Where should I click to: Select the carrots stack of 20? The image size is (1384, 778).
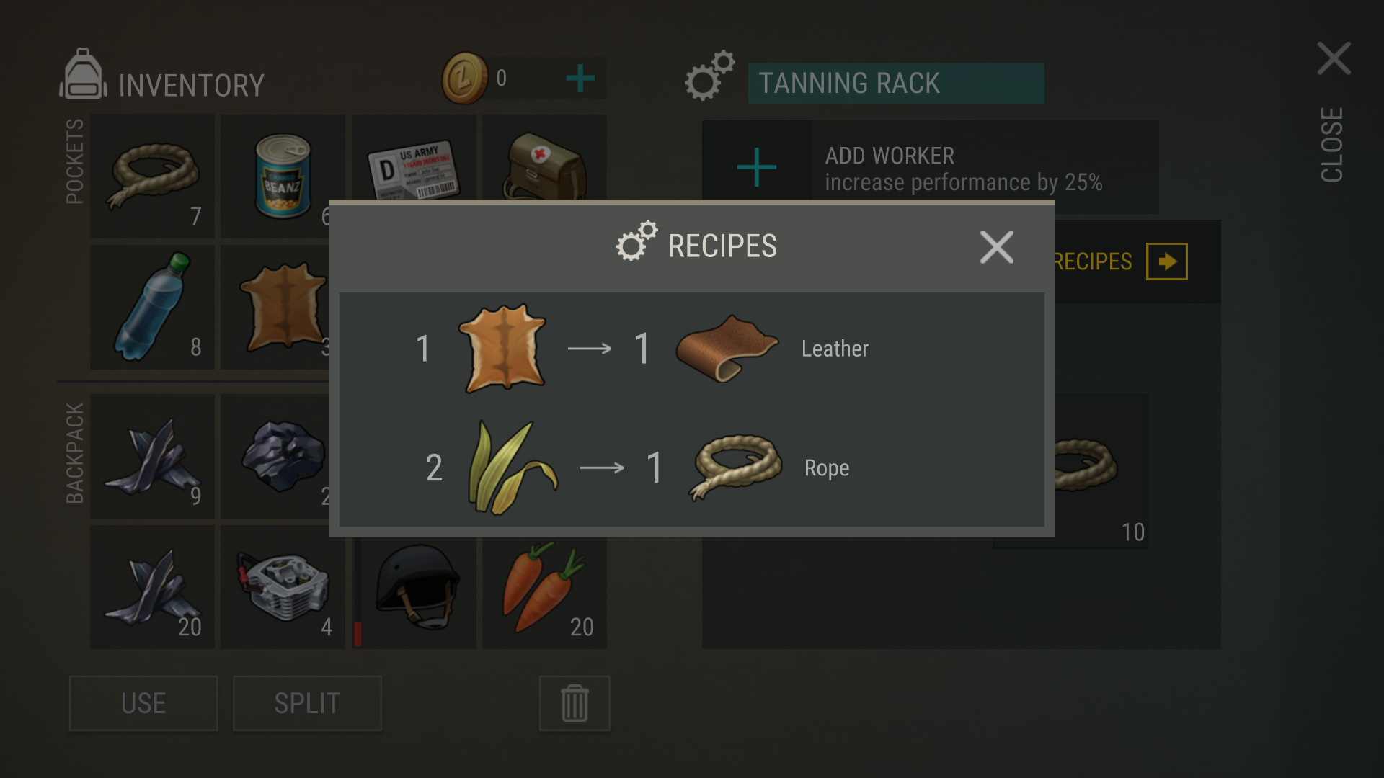click(x=544, y=594)
